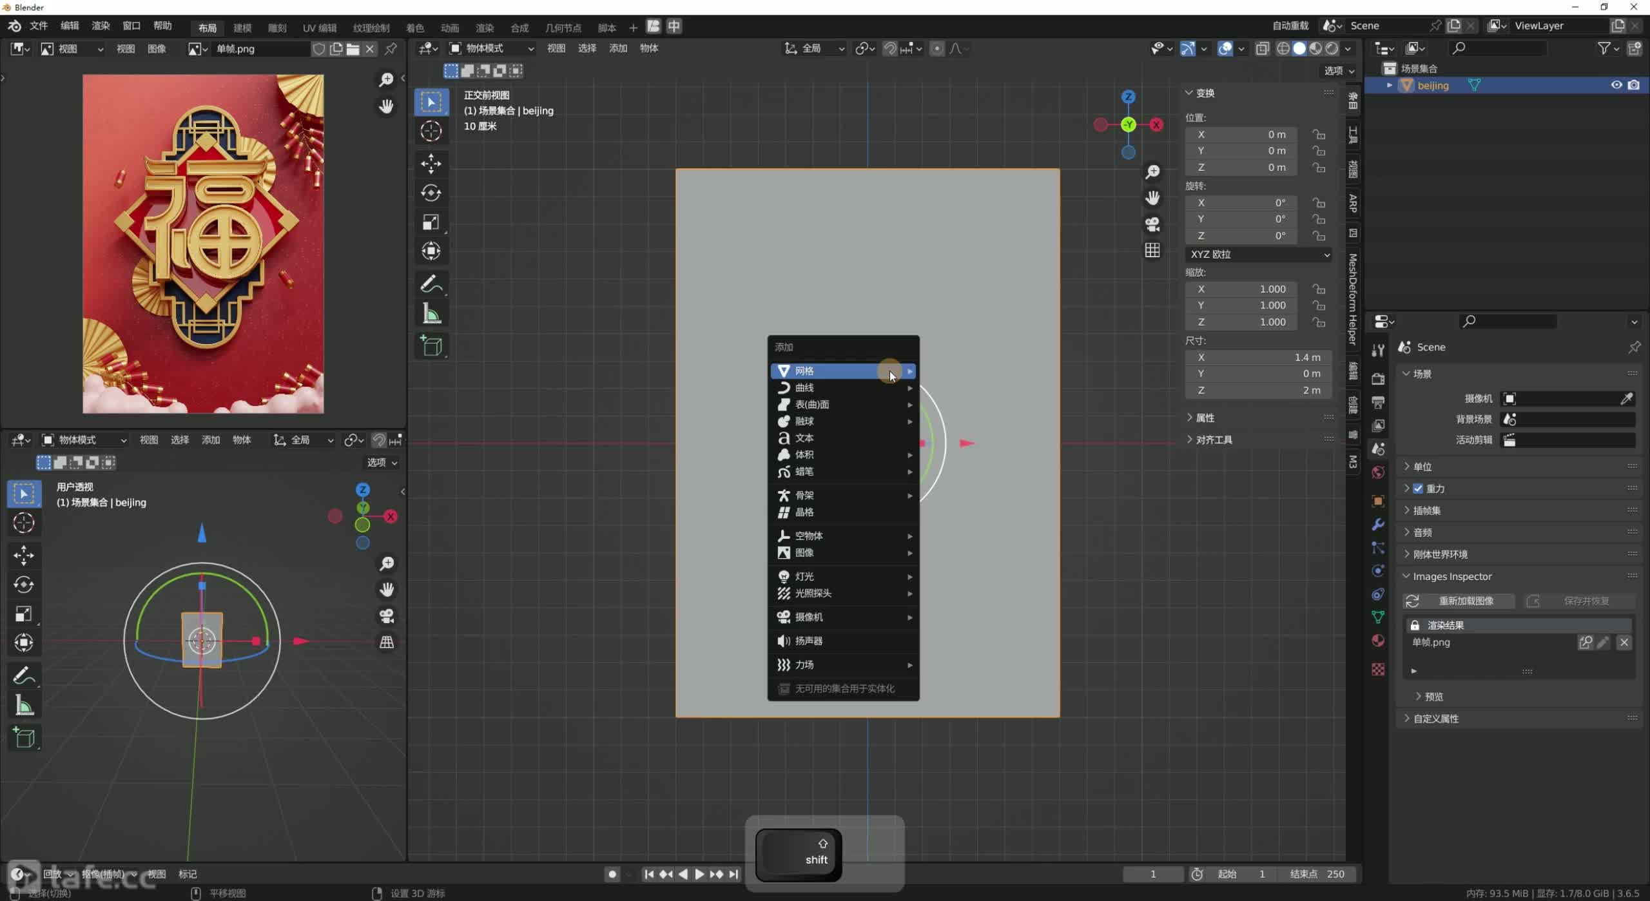Expand the beijing object in outliner
The width and height of the screenshot is (1650, 901).
pyautogui.click(x=1390, y=85)
